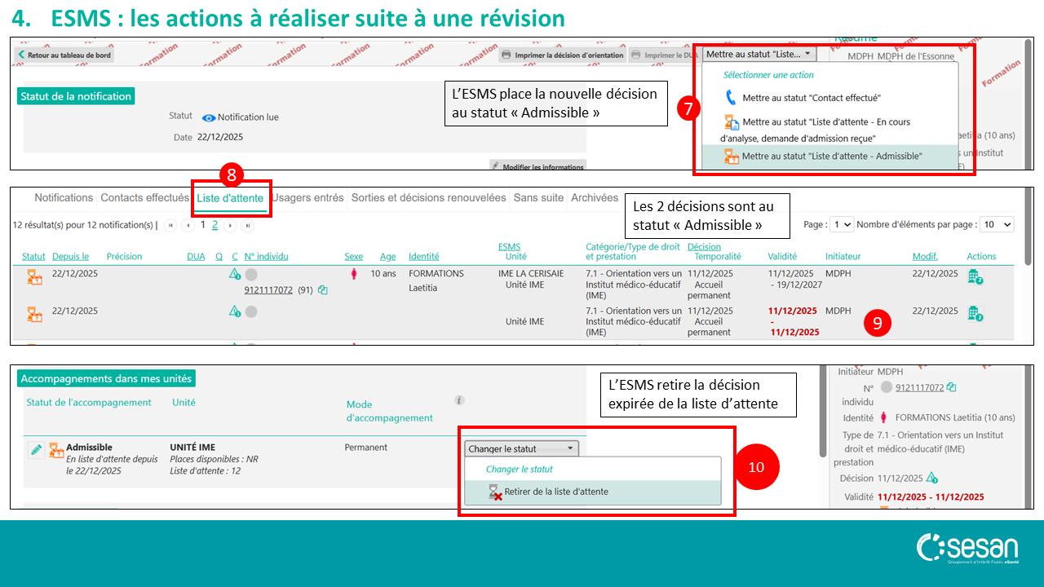Select 'Mettre au statut Contact effectué' option

(x=811, y=98)
